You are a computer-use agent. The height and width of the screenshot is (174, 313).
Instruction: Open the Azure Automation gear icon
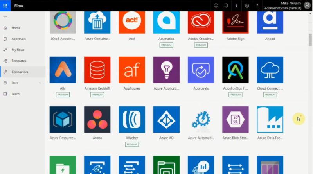point(201,120)
